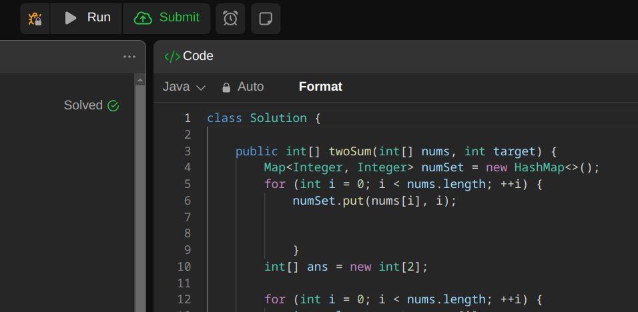Click the left panel vertical scrollbar thumb
Image resolution: width=638 pixels, height=312 pixels.
[140, 198]
